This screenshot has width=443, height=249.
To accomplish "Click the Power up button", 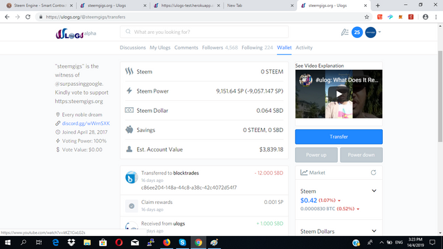I will [x=316, y=155].
